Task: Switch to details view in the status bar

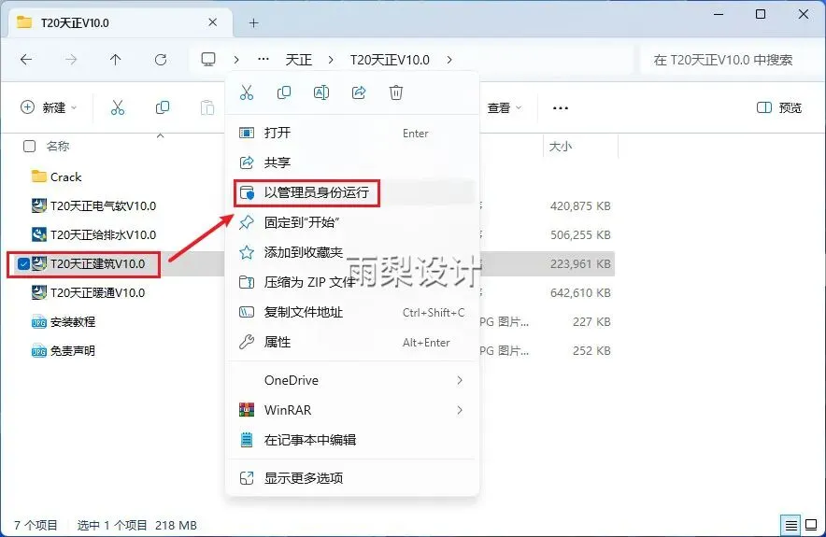Action: 790,525
